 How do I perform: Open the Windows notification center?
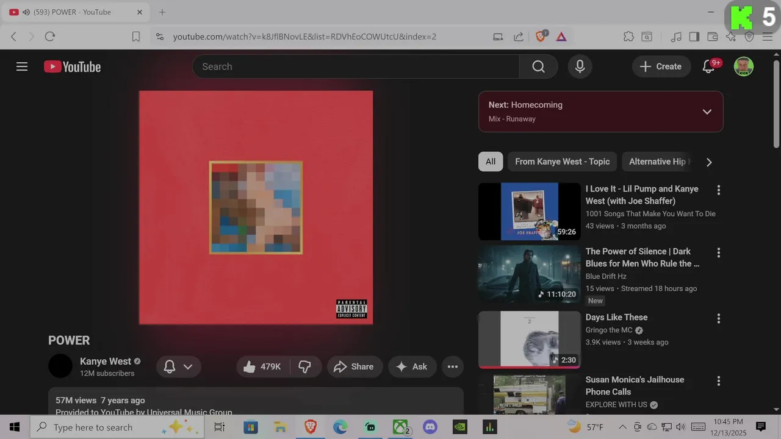pyautogui.click(x=761, y=427)
